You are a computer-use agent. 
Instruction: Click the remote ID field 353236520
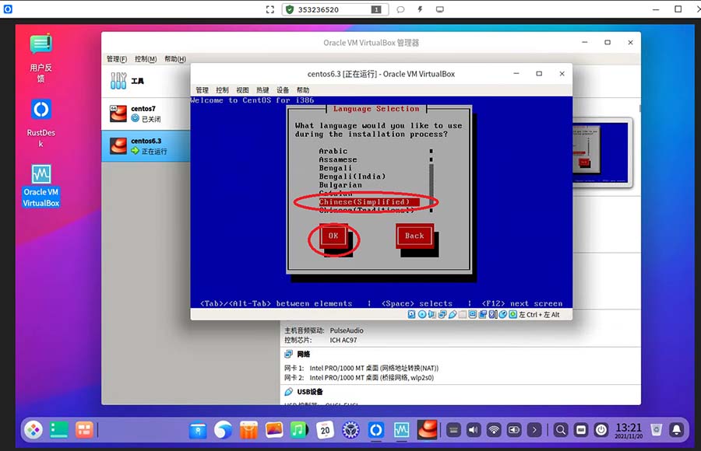[335, 9]
